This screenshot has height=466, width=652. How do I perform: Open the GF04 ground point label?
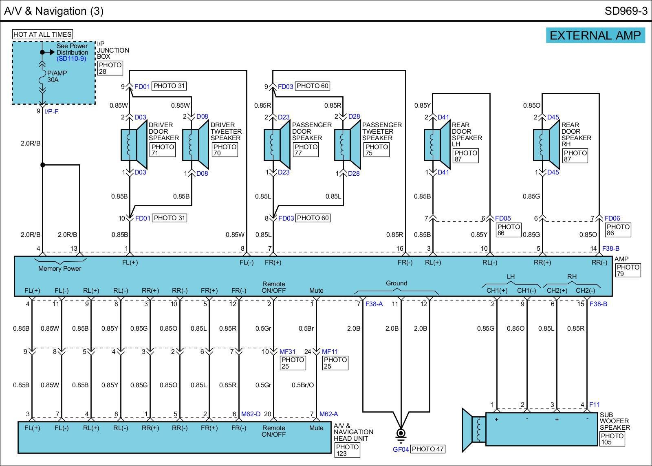pos(401,449)
